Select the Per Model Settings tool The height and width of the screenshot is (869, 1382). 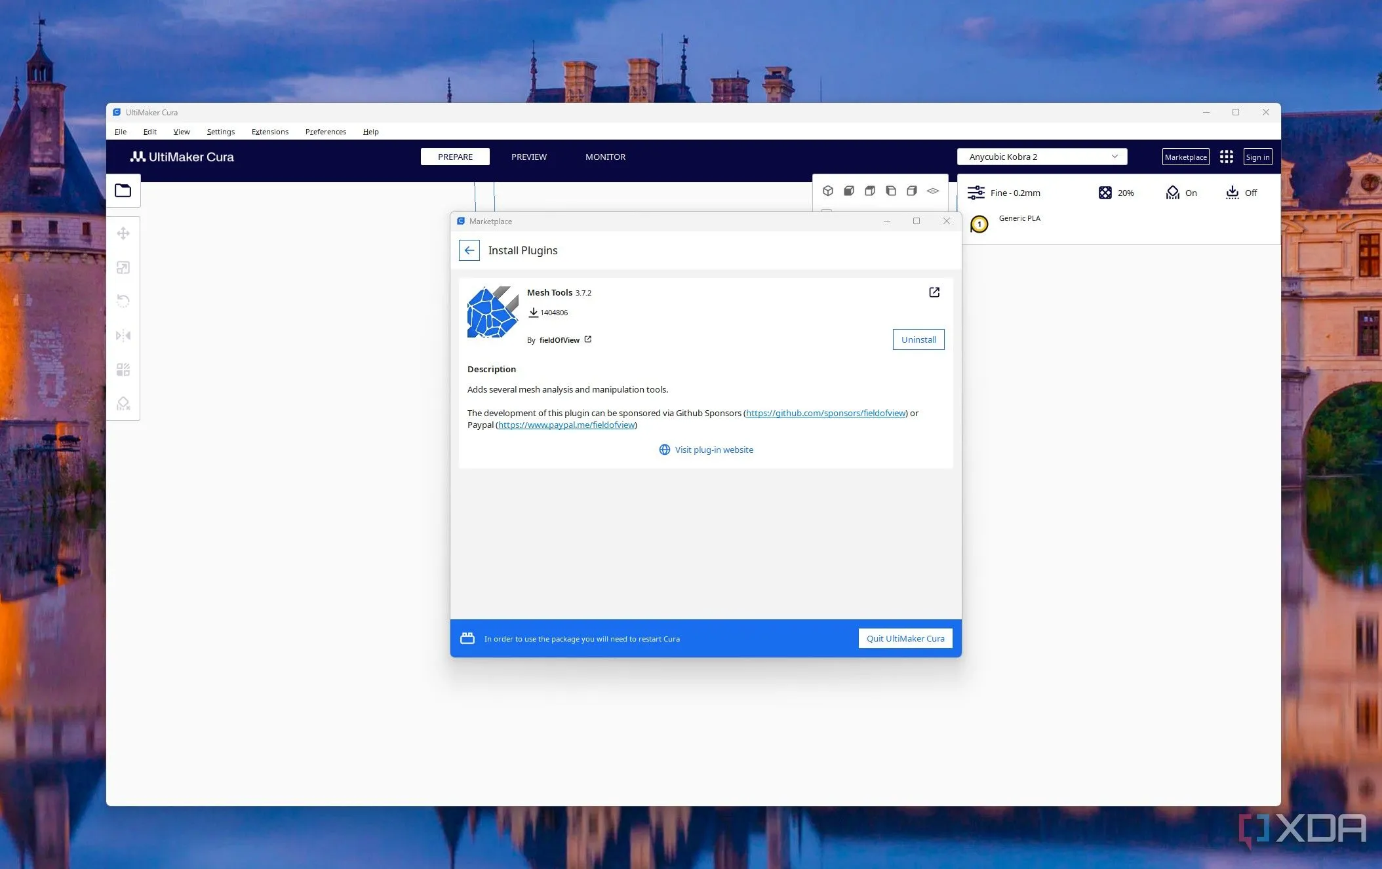pyautogui.click(x=123, y=370)
